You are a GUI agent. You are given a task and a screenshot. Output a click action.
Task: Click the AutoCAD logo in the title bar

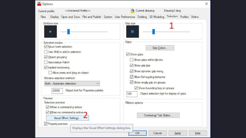pyautogui.click(x=39, y=4)
